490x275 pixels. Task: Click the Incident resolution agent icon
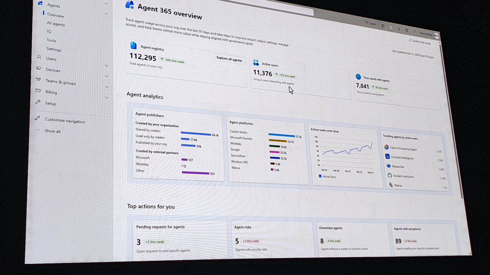click(390, 175)
